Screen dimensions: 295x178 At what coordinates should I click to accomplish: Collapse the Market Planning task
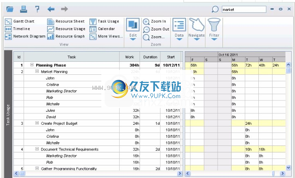pyautogui.click(x=37, y=71)
